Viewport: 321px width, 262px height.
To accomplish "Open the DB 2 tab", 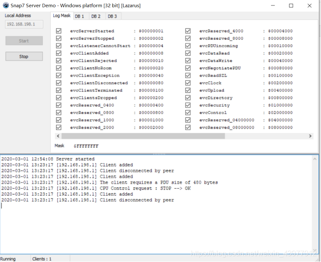I will coord(96,16).
